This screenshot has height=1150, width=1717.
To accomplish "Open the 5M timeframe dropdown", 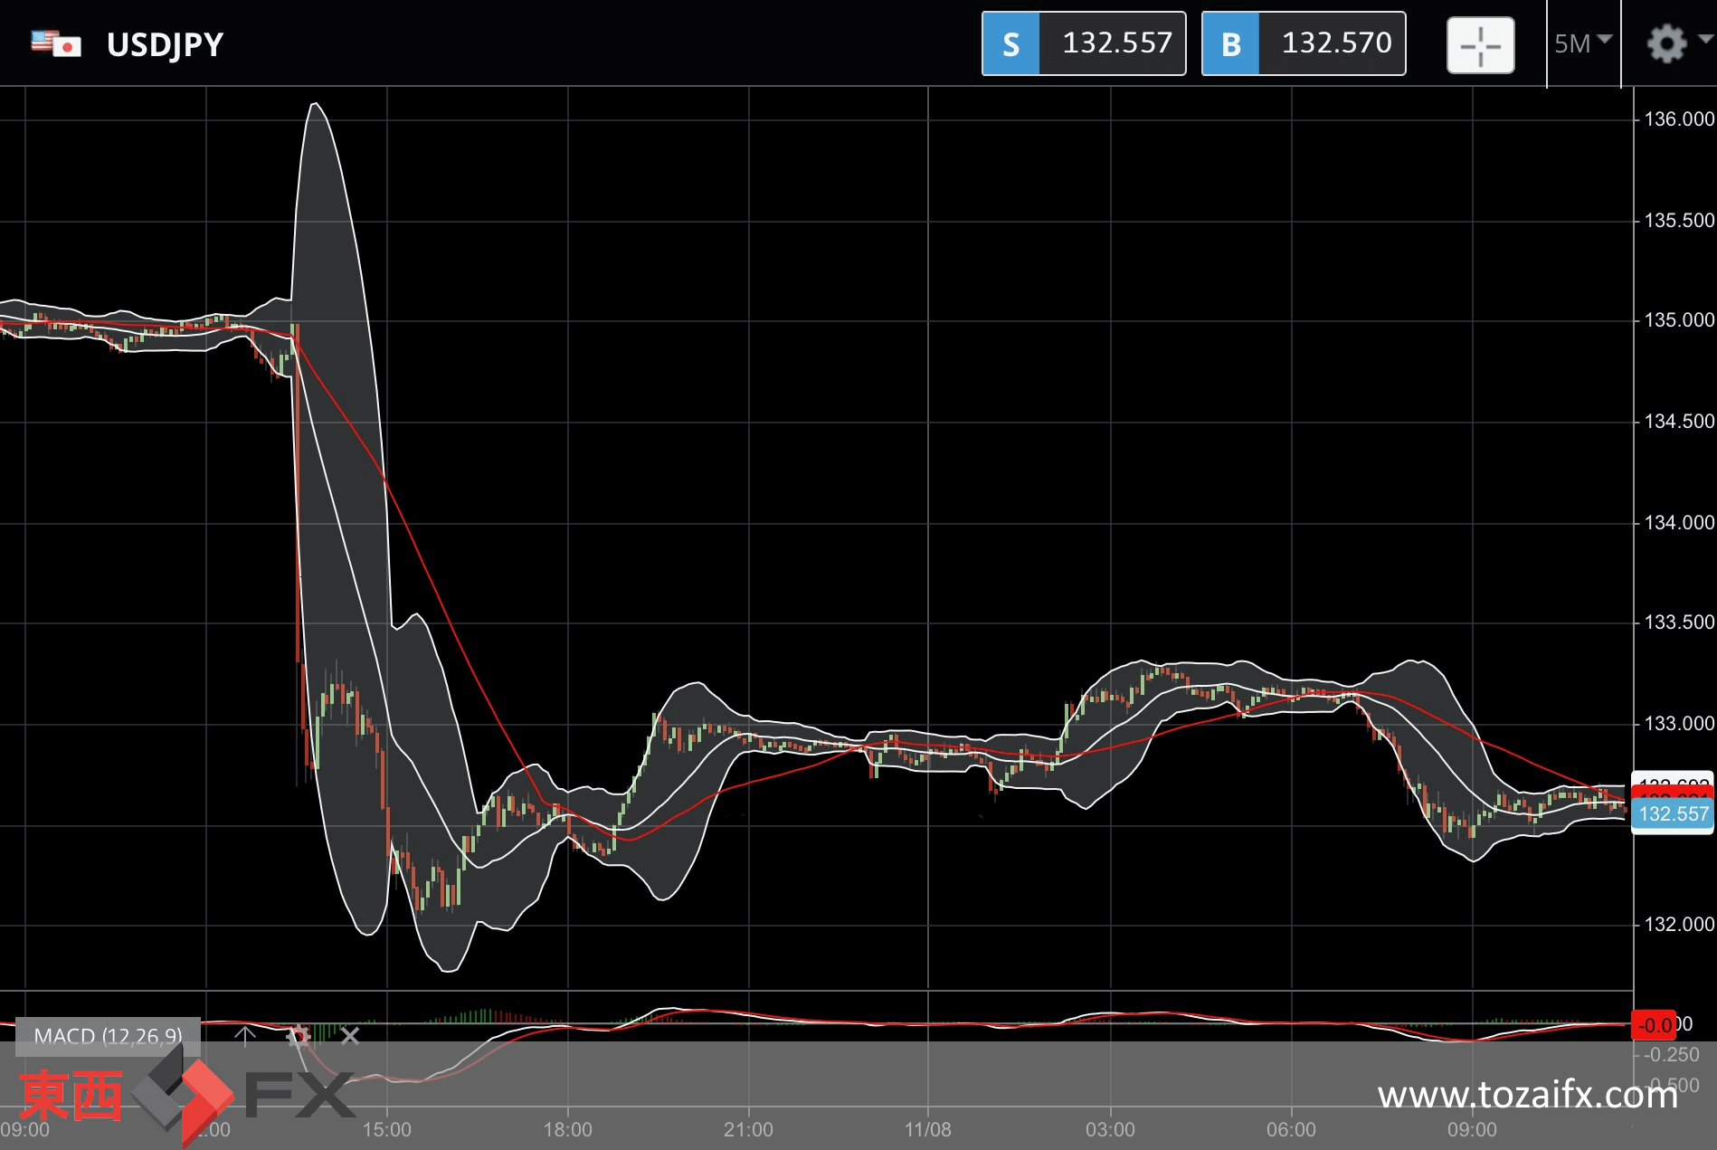I will tap(1583, 43).
